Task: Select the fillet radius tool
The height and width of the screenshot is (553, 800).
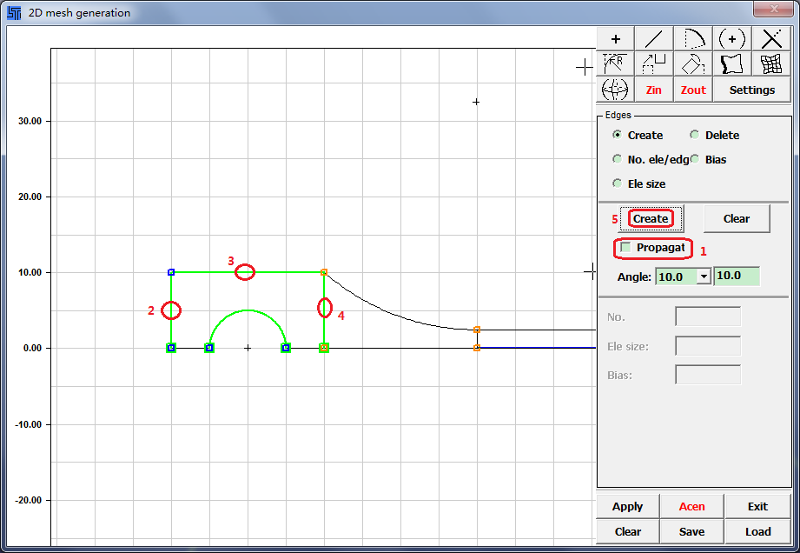Action: pos(616,63)
